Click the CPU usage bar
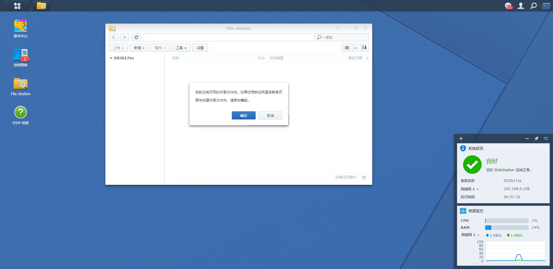Image resolution: width=553 pixels, height=269 pixels. (x=507, y=221)
